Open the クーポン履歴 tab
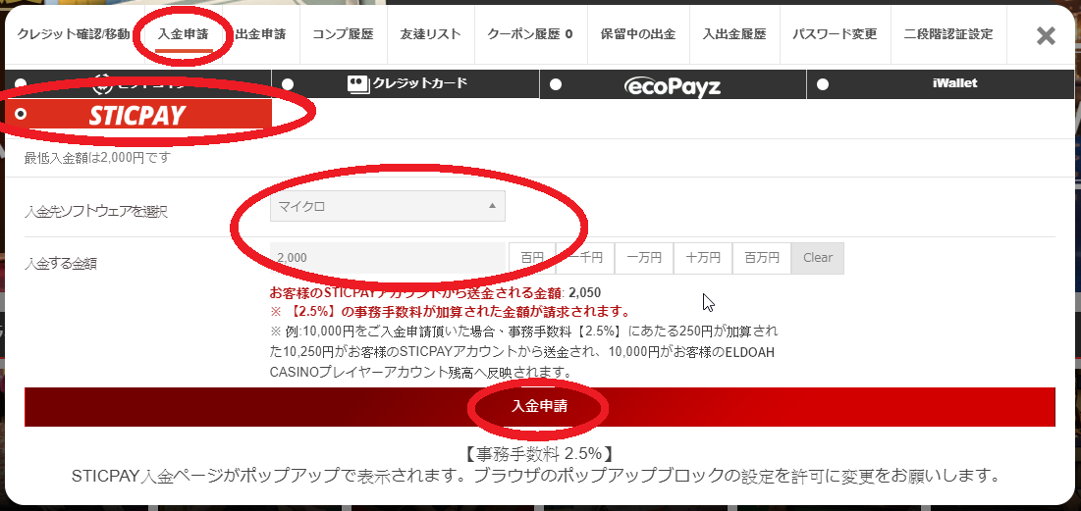Viewport: 1081px width, 511px height. tap(529, 33)
